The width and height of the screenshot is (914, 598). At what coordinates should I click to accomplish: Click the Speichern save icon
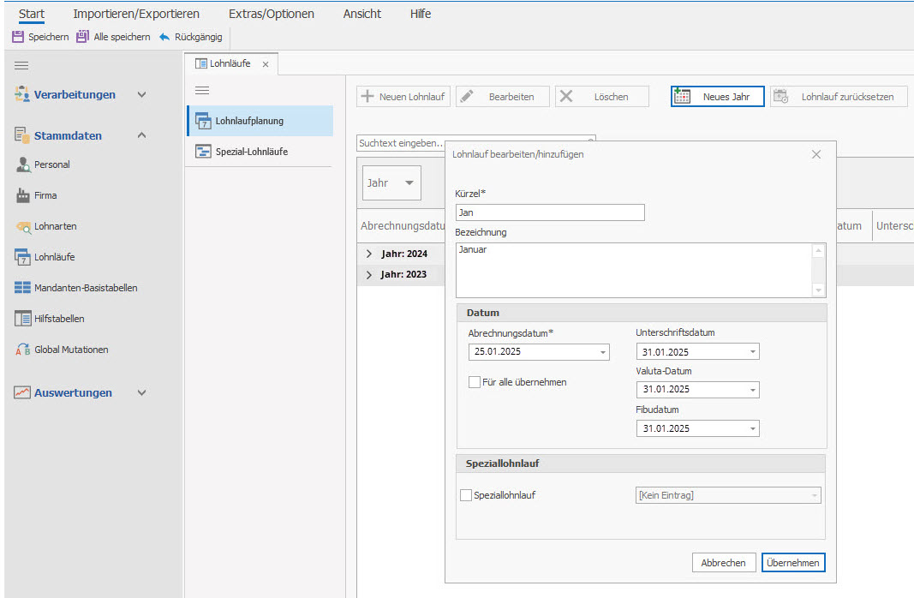(x=18, y=37)
